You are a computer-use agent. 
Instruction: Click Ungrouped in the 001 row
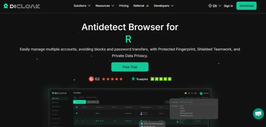coord(128,113)
